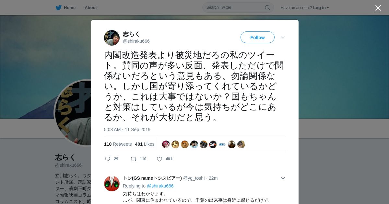Screen dimensions: 389x204
Task: Go to Home in top navigation
Action: click(x=70, y=8)
